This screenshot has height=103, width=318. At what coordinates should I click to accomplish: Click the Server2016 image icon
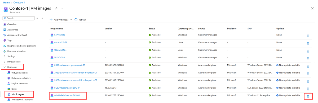52,35
